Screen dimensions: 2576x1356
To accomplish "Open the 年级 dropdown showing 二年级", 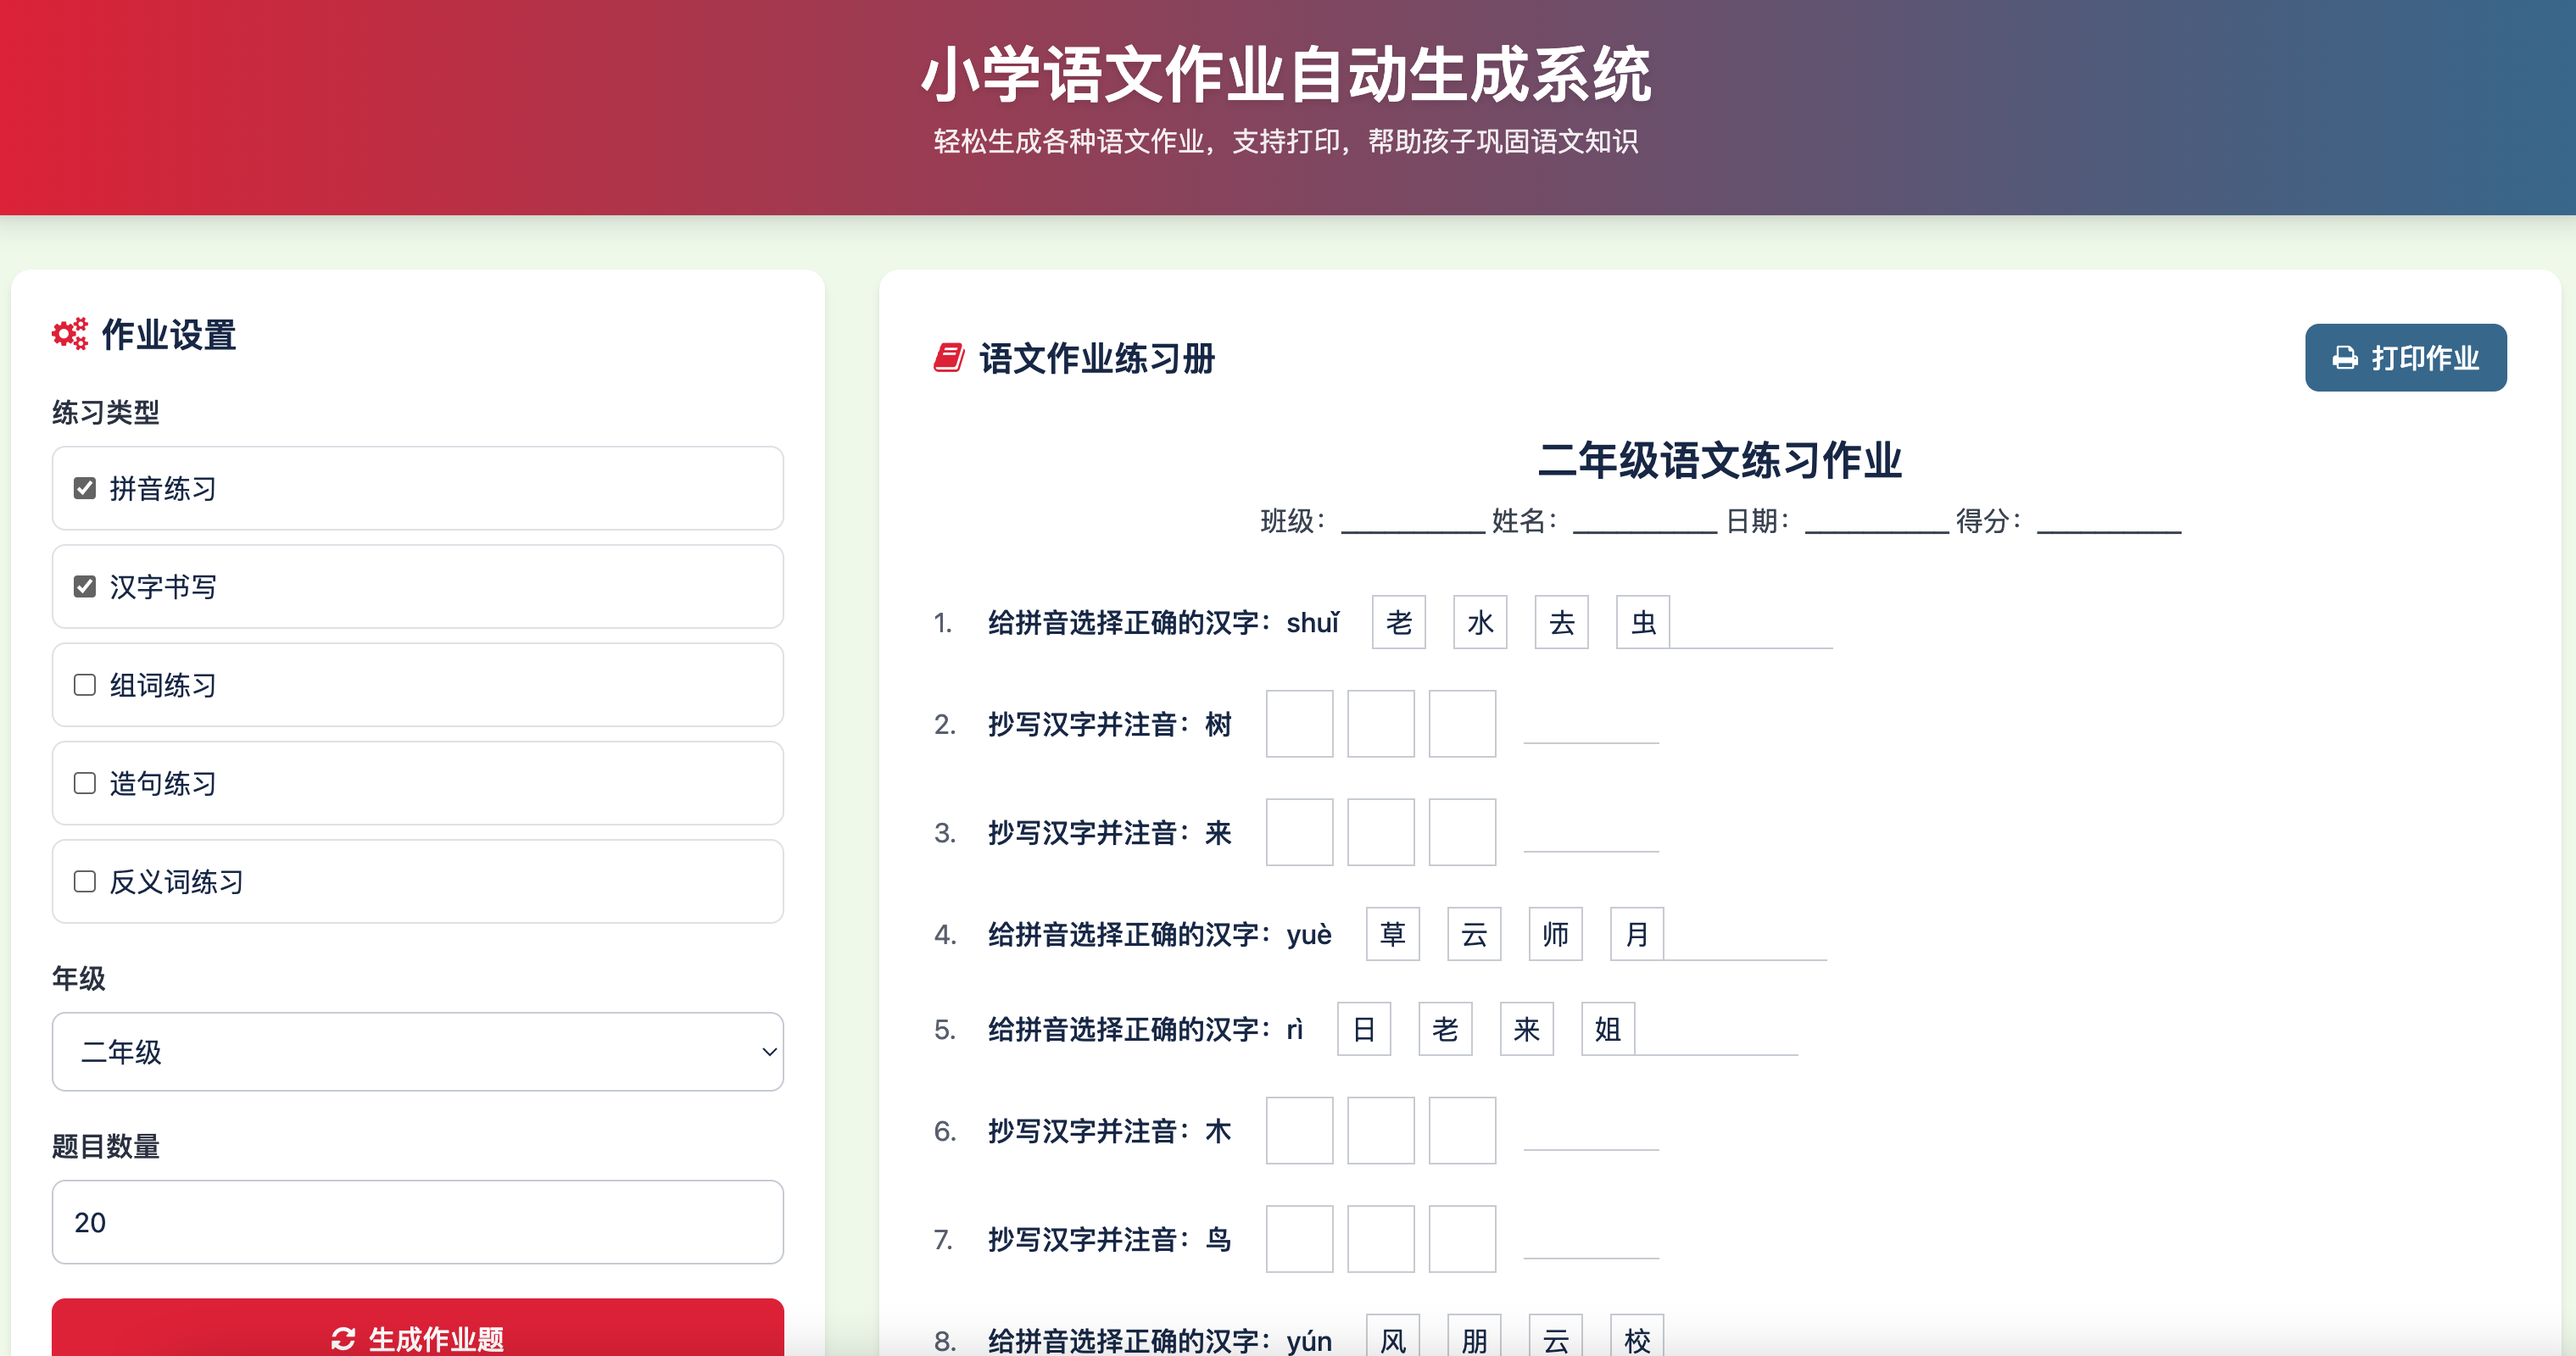I will click(418, 1051).
